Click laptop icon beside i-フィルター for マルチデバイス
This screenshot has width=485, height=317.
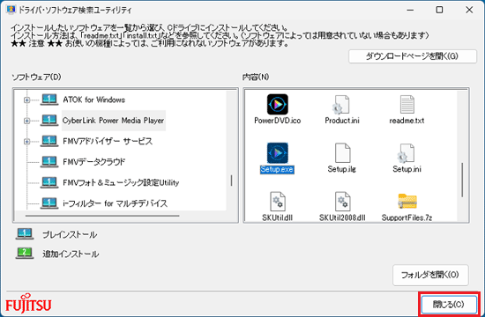49,203
